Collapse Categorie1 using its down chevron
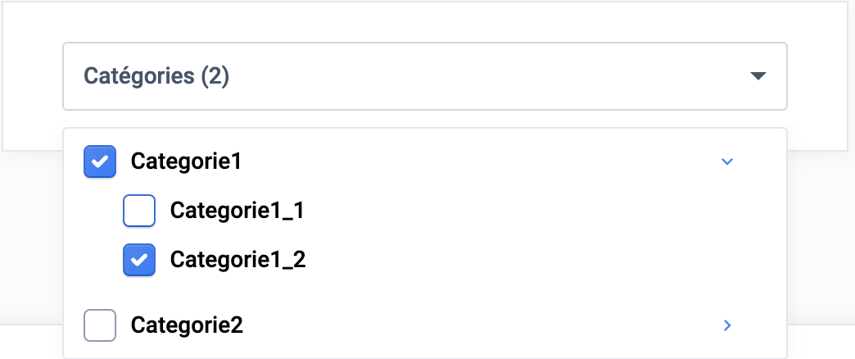Viewport: 855px width, 359px height. (726, 161)
